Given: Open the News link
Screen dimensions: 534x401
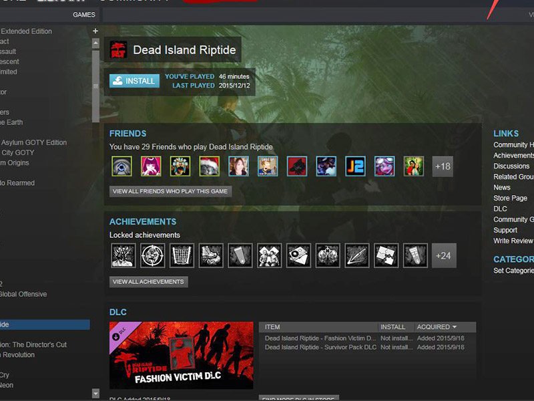Looking at the screenshot, I should tap(502, 188).
